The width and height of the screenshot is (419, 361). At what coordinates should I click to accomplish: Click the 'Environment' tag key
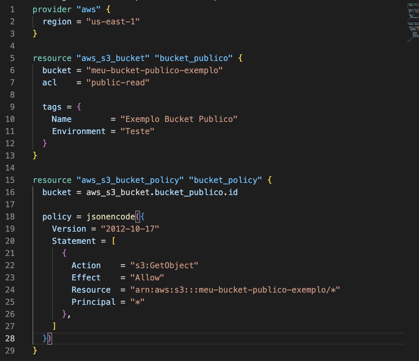pyautogui.click(x=79, y=132)
